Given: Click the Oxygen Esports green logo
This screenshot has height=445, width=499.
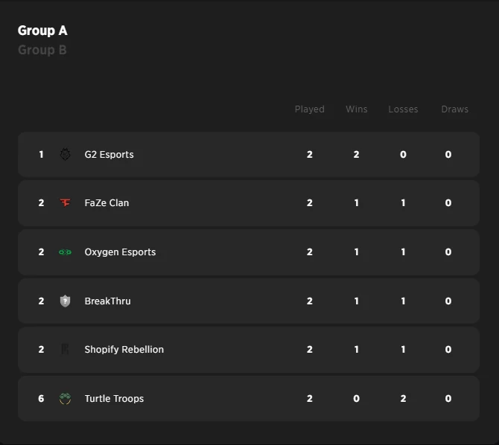Looking at the screenshot, I should (x=66, y=252).
